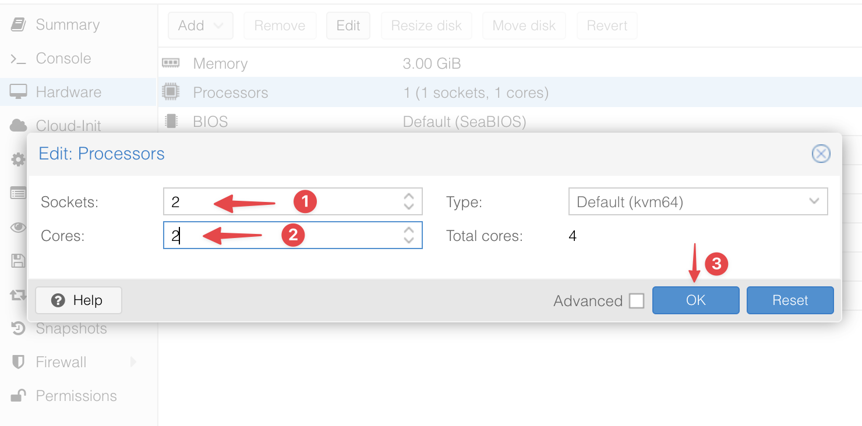Increase Sockets value with up arrow

point(409,197)
